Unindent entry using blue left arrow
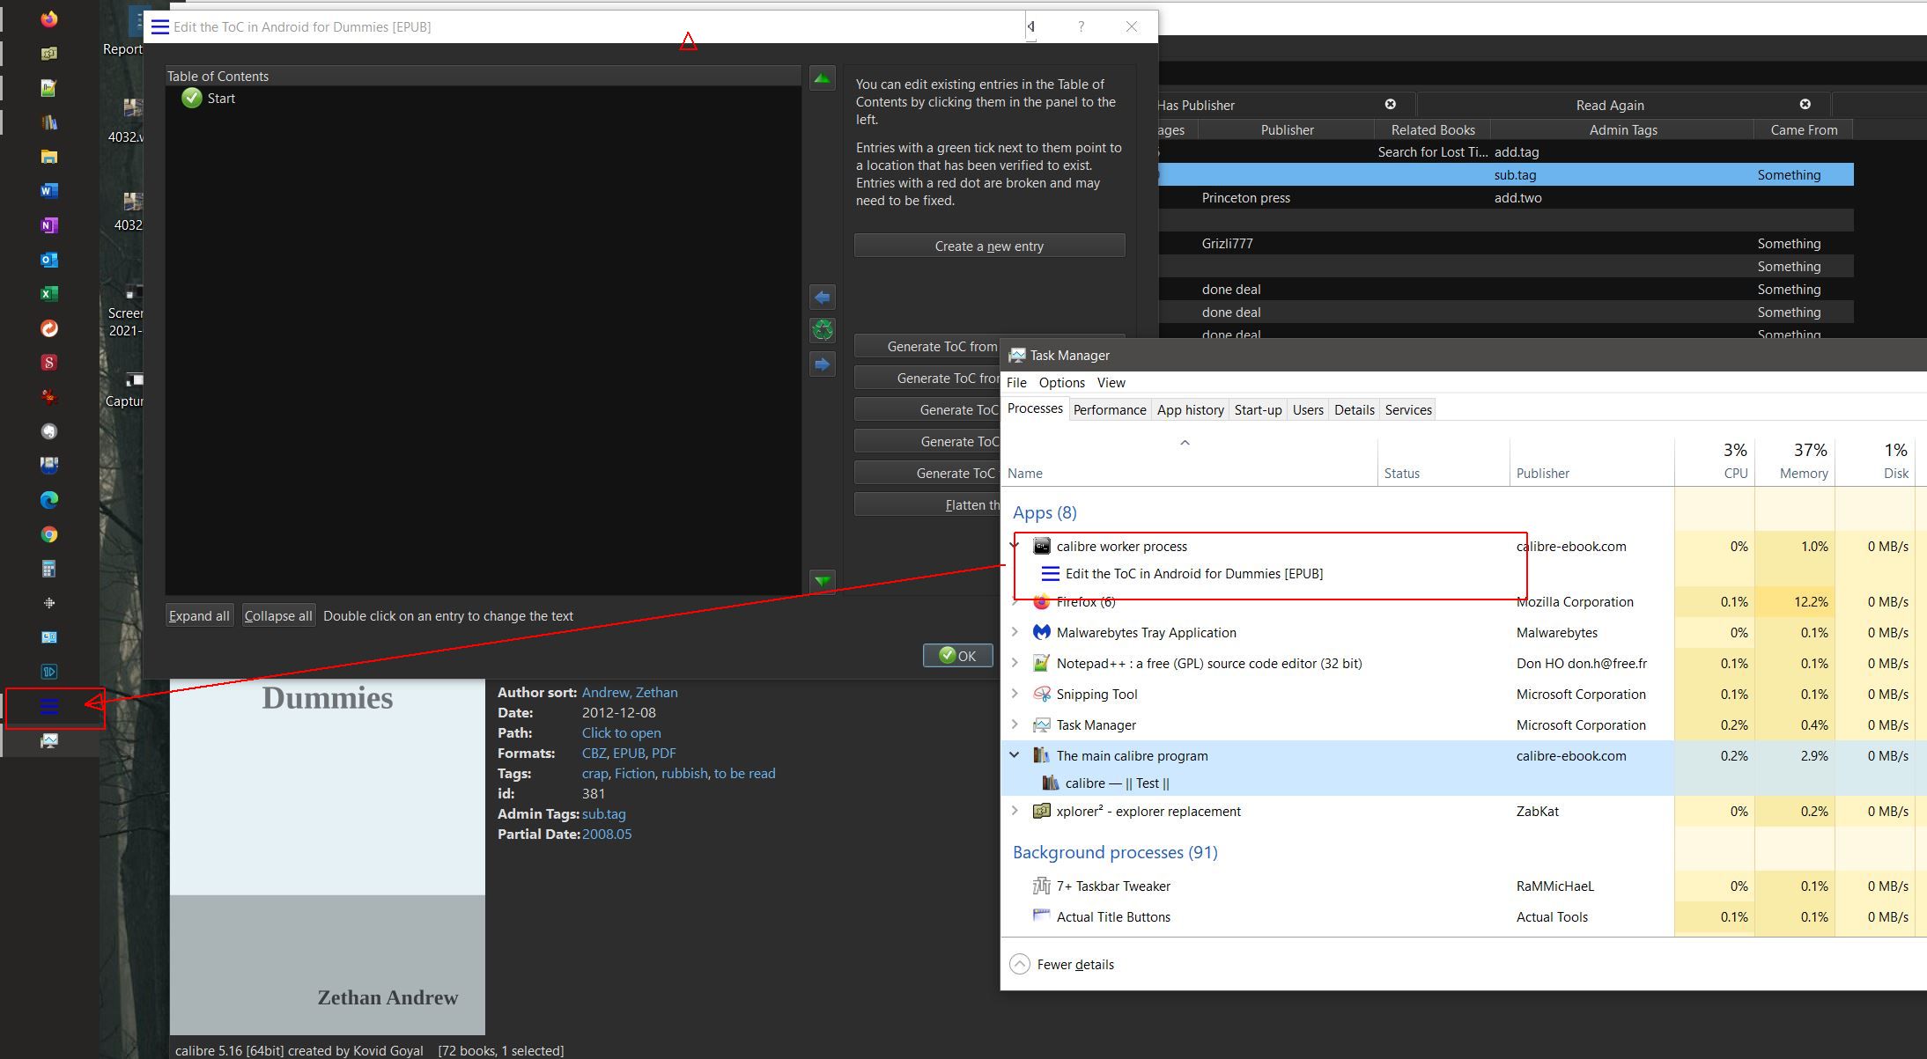The width and height of the screenshot is (1927, 1059). 822,298
